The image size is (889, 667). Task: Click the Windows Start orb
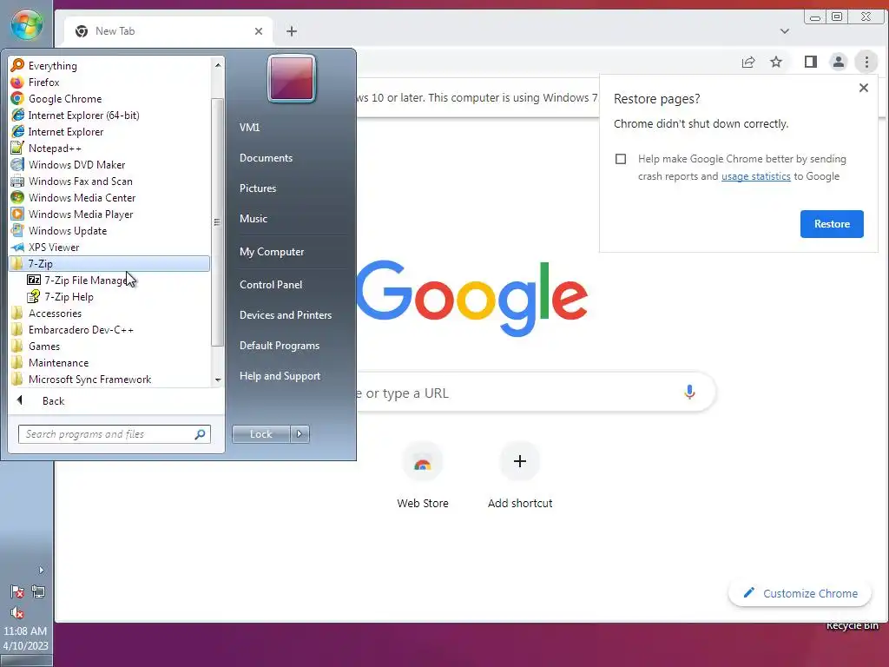click(x=27, y=24)
